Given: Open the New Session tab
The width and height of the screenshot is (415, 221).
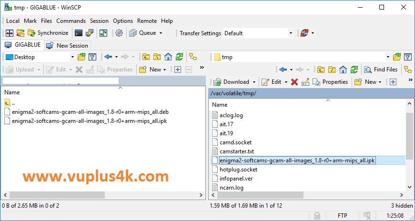Looking at the screenshot, I should pos(67,46).
